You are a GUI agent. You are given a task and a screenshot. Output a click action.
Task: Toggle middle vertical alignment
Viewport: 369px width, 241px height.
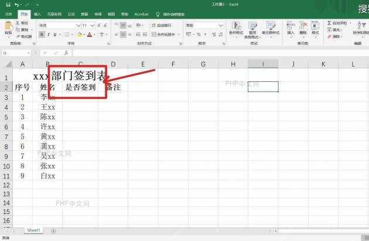pos(123,25)
